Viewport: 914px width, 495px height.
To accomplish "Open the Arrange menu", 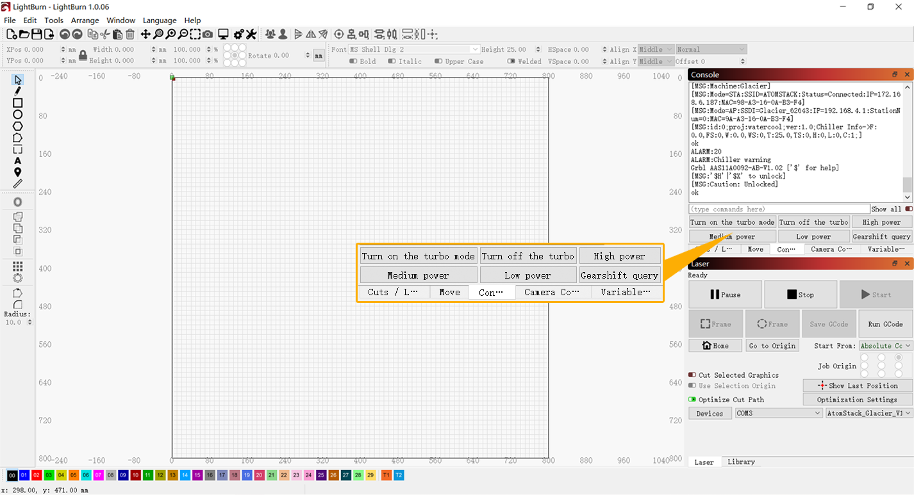I will (85, 20).
